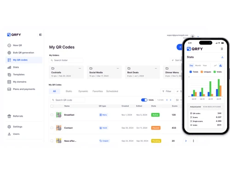Screen dimensions: 230x173
Task: Open Cocktails folder options menu
Action: click(x=80, y=68)
